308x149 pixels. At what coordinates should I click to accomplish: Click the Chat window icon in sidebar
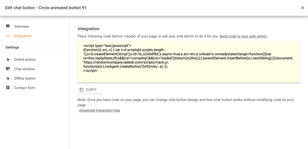tap(8, 69)
